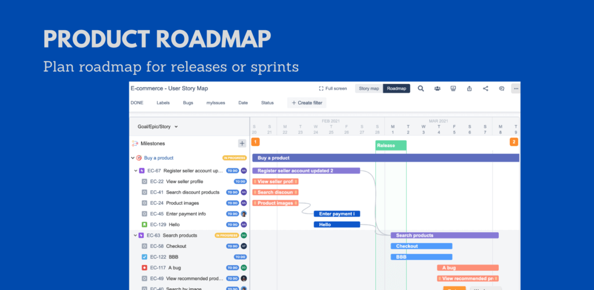Click the Checkout timeline bar

pyautogui.click(x=422, y=246)
